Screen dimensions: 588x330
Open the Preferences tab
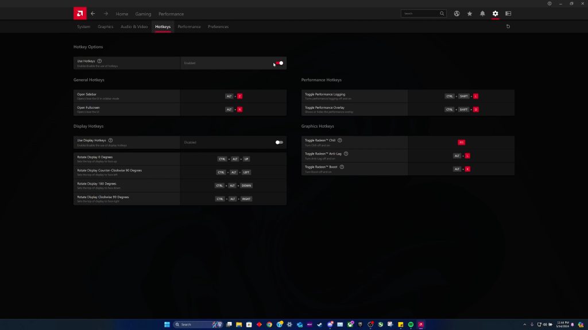tap(218, 27)
